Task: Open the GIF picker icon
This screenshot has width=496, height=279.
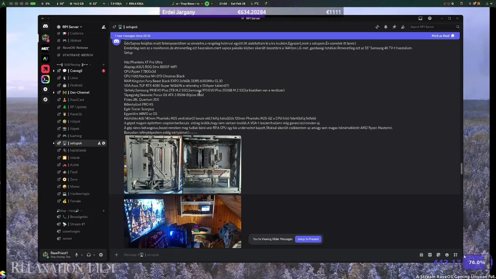Action: click(430, 255)
